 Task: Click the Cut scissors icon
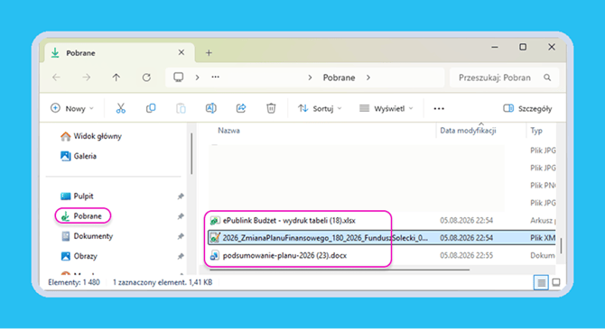click(x=121, y=108)
